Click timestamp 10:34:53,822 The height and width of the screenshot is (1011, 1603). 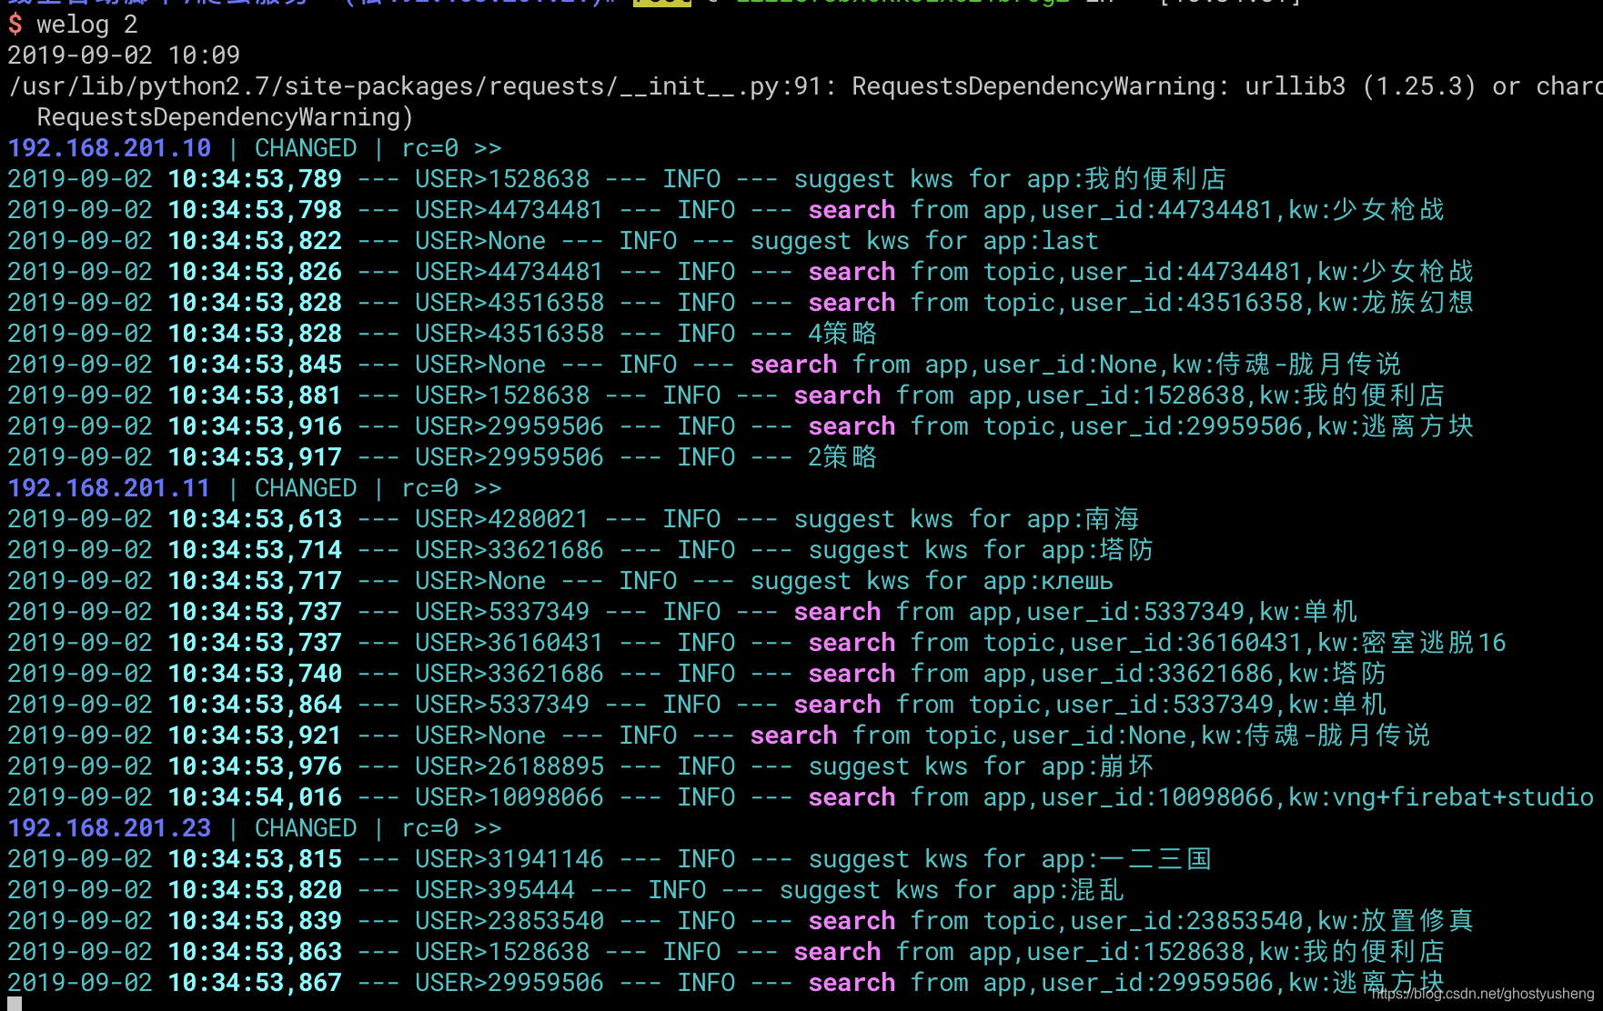tap(255, 241)
